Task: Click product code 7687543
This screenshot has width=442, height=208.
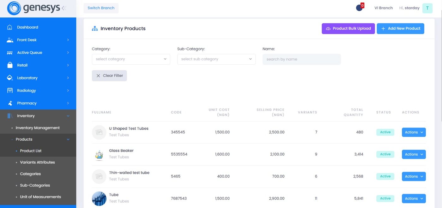Action: tap(179, 199)
